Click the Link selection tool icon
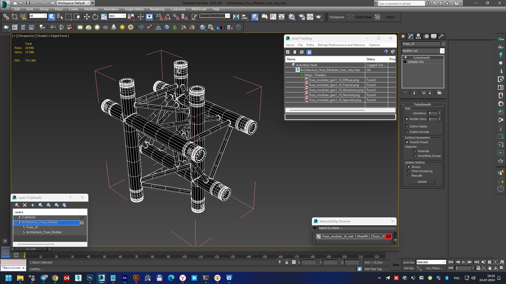The width and height of the screenshot is (506, 284). [x=6, y=17]
